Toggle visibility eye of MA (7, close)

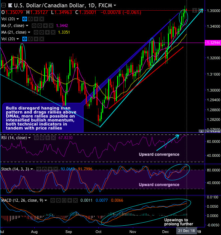click(34, 26)
